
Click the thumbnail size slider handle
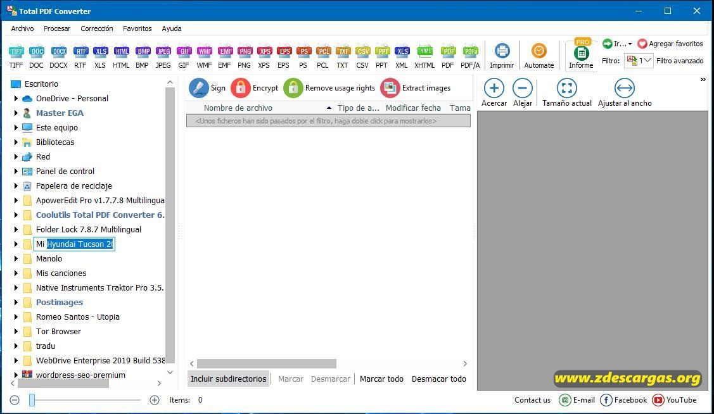[32, 400]
